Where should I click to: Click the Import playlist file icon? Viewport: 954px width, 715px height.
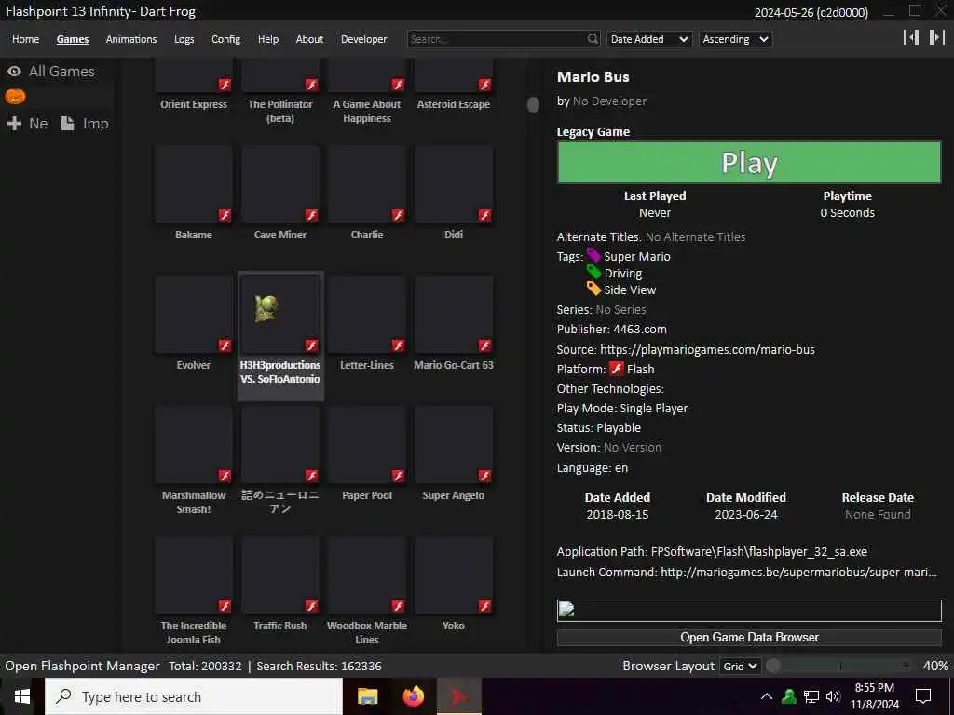67,124
